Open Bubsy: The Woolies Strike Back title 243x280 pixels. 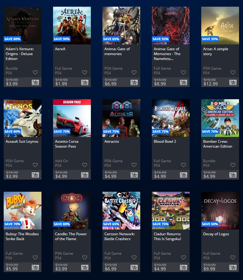(x=22, y=236)
